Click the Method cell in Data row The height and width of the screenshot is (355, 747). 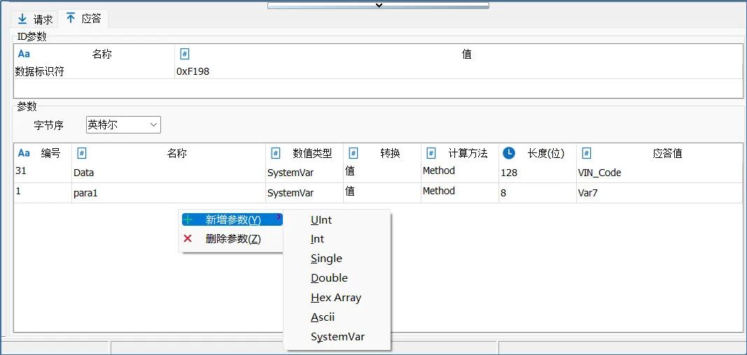[460, 173]
